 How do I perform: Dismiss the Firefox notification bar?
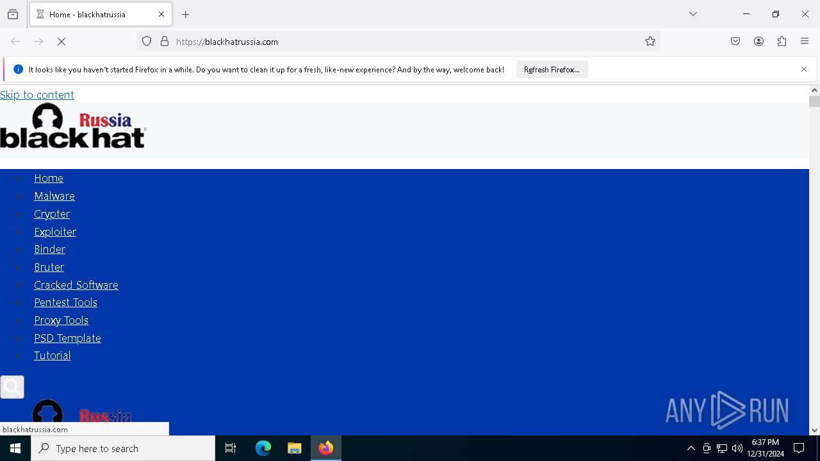pyautogui.click(x=804, y=69)
